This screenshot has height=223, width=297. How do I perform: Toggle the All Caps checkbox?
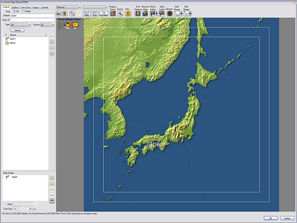pos(28,209)
